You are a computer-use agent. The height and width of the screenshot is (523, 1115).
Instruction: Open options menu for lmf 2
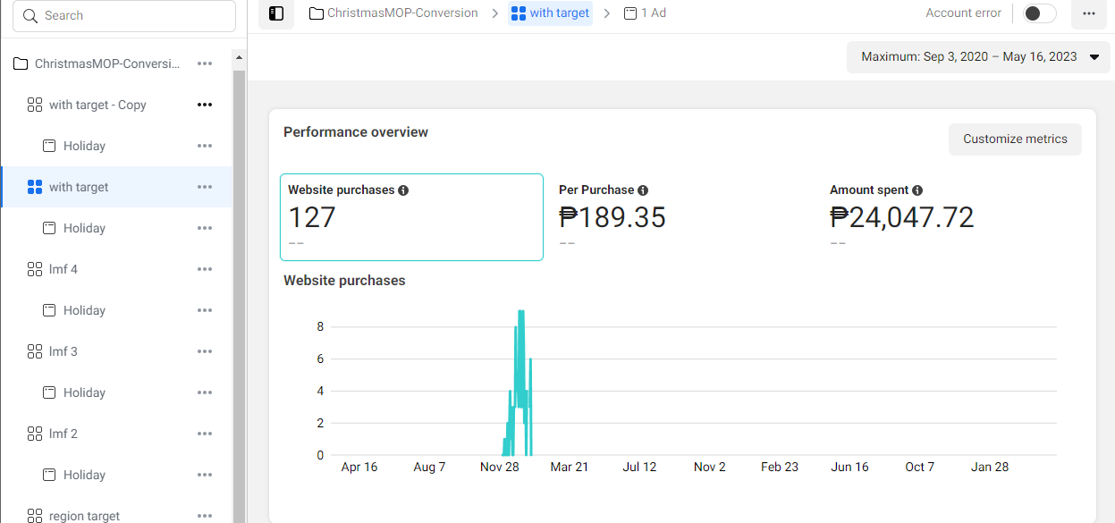[x=205, y=434]
